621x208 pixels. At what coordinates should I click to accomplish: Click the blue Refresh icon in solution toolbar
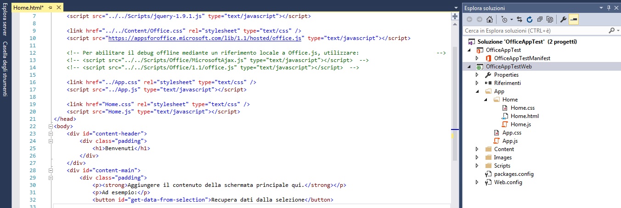point(529,19)
